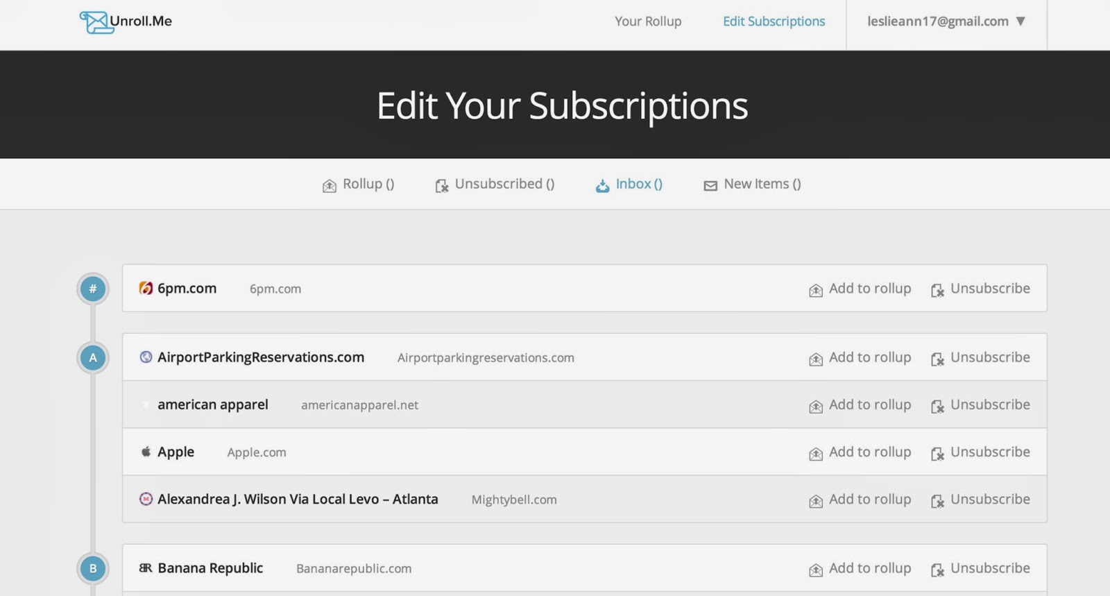This screenshot has height=596, width=1110.
Task: Jump to the B section marker
Action: point(93,568)
